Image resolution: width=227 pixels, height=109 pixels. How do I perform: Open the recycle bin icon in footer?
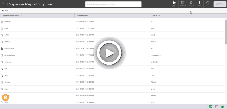(x=223, y=107)
